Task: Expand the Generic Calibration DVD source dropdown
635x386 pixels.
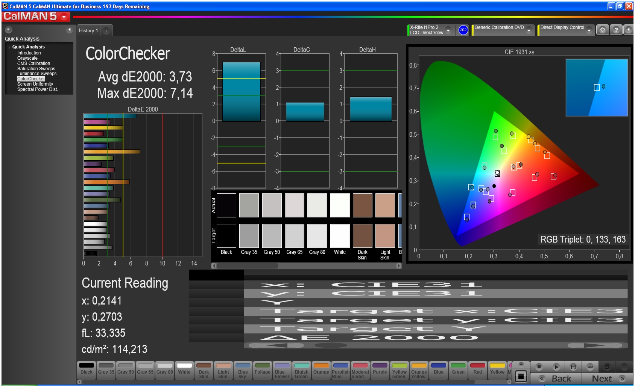Action: (x=529, y=30)
